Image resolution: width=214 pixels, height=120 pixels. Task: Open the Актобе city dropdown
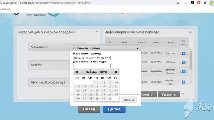pos(49,65)
